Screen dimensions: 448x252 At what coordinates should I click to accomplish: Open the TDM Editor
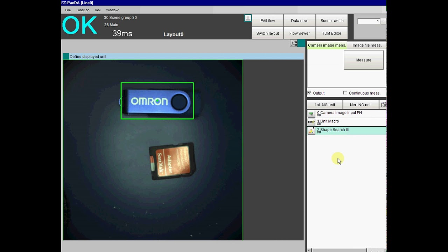pyautogui.click(x=332, y=33)
